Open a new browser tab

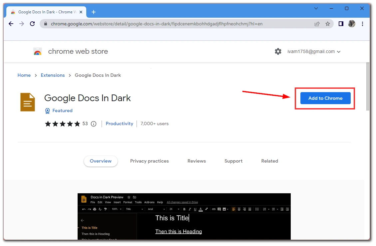click(94, 12)
